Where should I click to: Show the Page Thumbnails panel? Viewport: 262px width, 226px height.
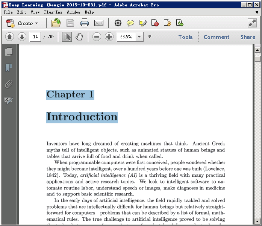pyautogui.click(x=9, y=52)
